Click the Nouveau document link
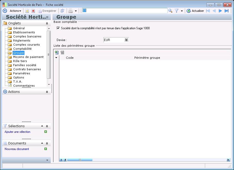 pyautogui.click(x=17, y=149)
